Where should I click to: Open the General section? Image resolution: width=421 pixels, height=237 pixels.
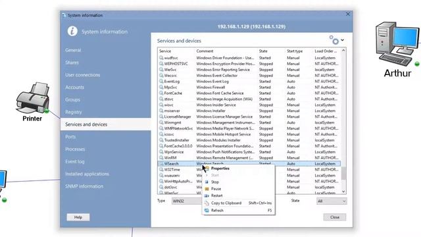point(105,50)
